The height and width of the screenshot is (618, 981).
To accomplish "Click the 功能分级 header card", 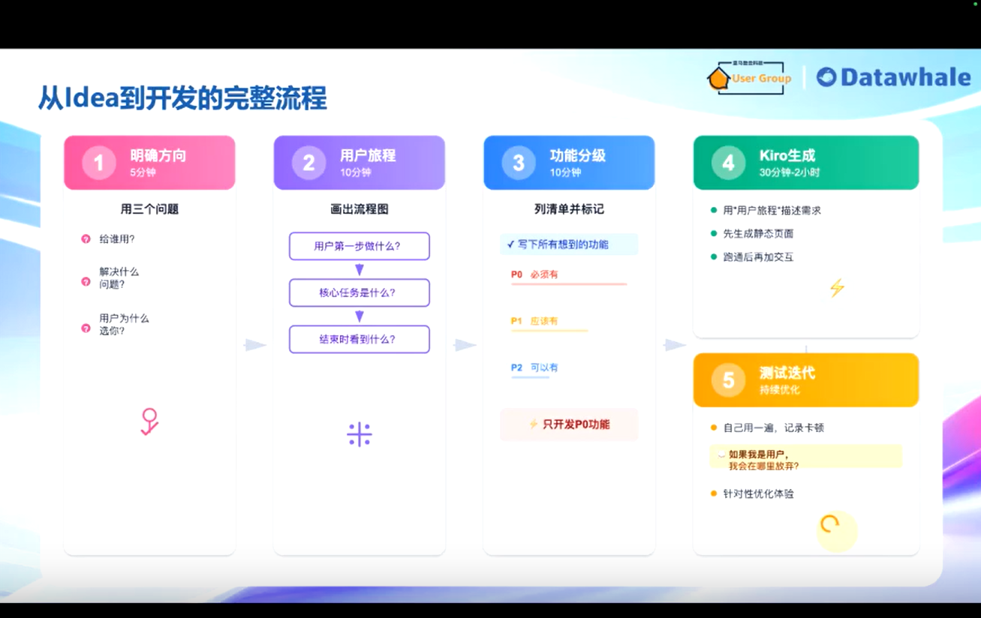I will pos(569,163).
